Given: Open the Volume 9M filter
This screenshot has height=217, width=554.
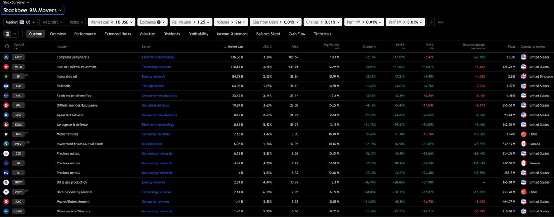Looking at the screenshot, I should click(x=231, y=22).
